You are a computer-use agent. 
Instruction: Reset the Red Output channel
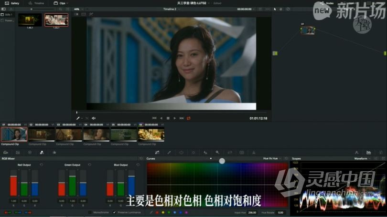pyautogui.click(x=41, y=165)
